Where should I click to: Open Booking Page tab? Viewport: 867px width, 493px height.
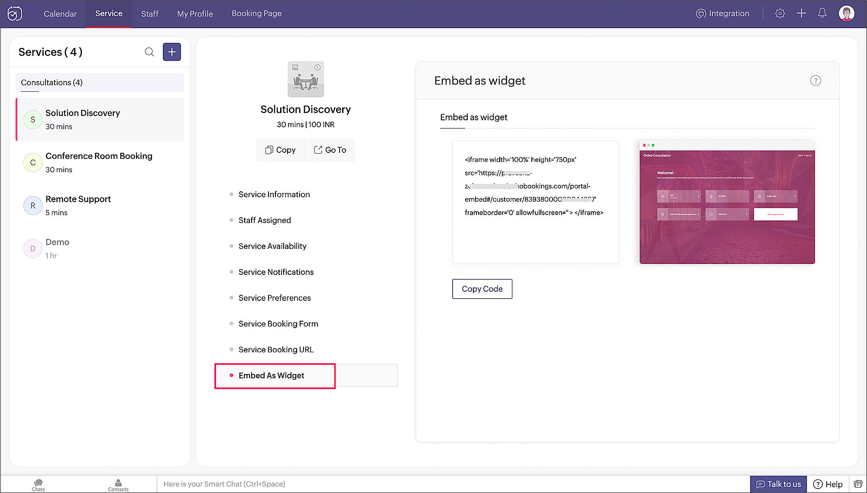[257, 13]
